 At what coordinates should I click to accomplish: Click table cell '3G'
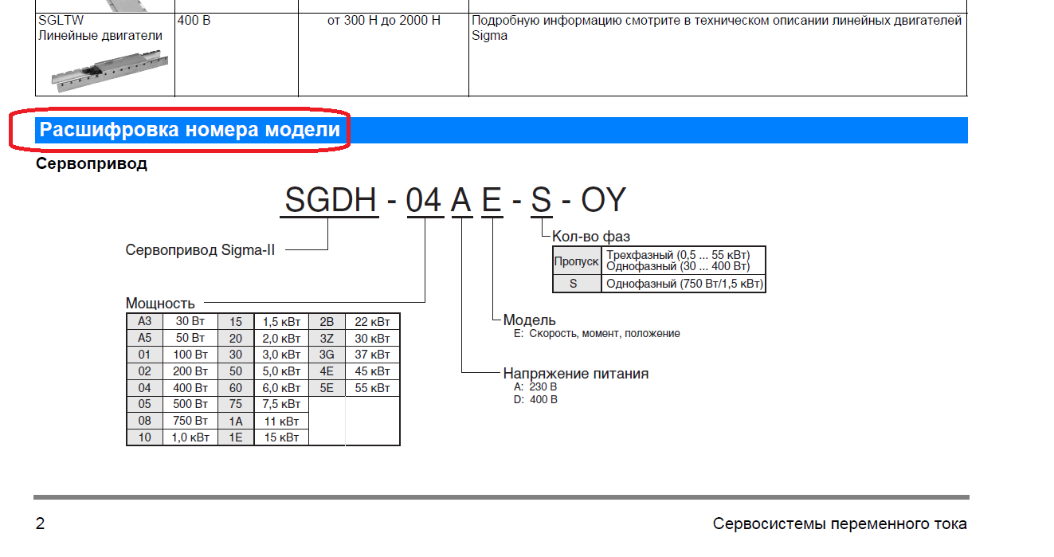tap(327, 355)
